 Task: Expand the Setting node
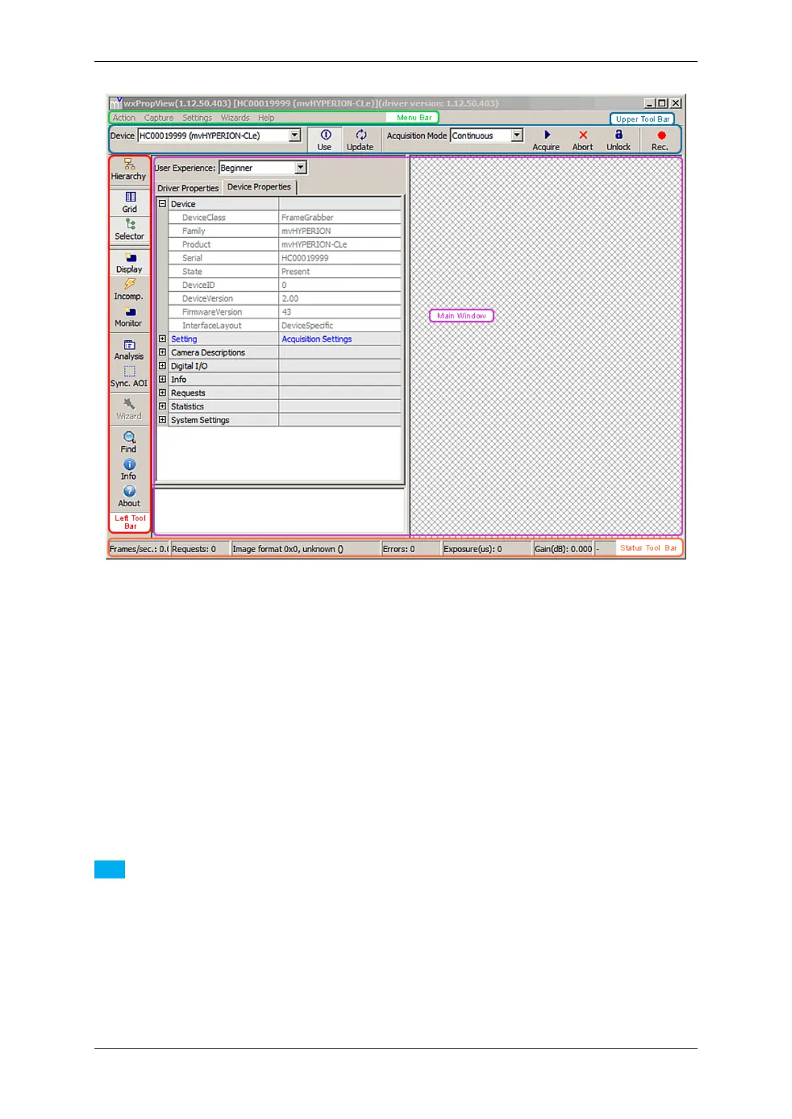pos(162,339)
